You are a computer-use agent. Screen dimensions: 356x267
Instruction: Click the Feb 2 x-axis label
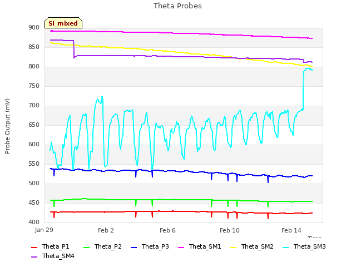(x=106, y=230)
